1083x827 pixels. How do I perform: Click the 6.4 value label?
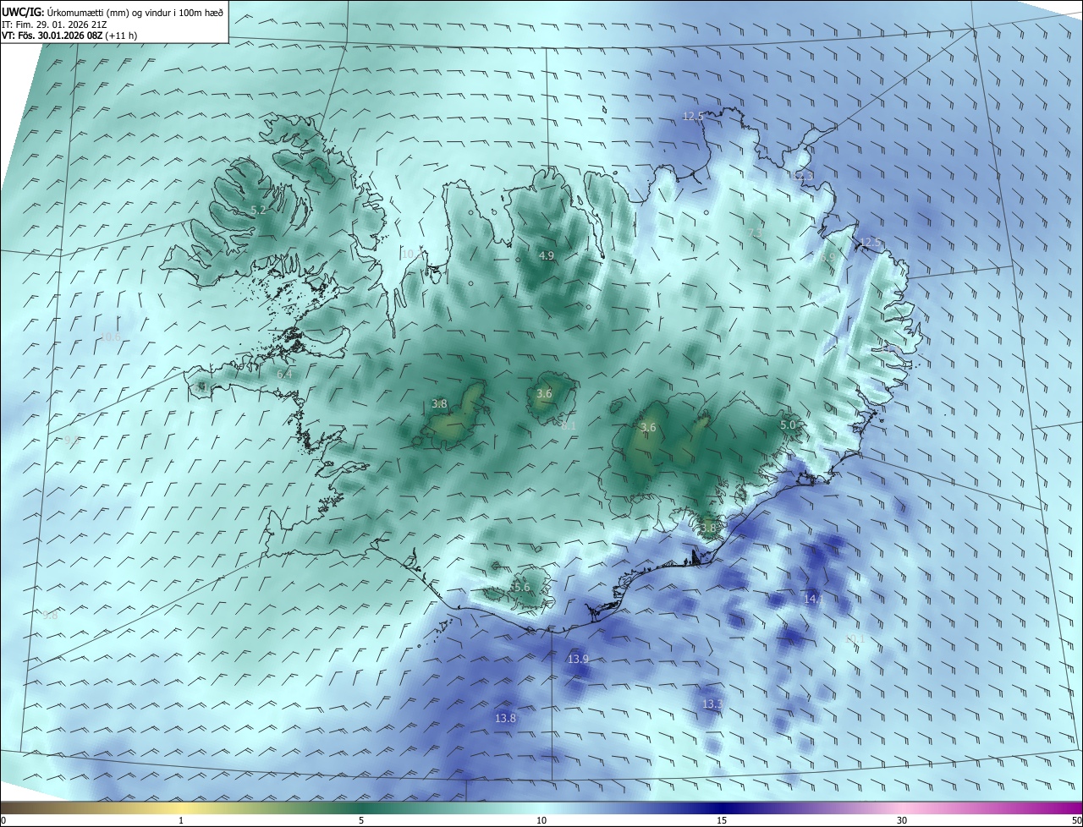tap(285, 374)
